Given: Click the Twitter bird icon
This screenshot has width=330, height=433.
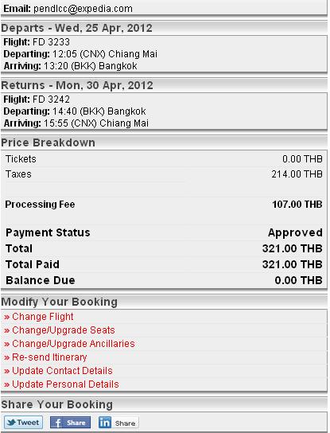Looking at the screenshot, I should pos(11,423).
